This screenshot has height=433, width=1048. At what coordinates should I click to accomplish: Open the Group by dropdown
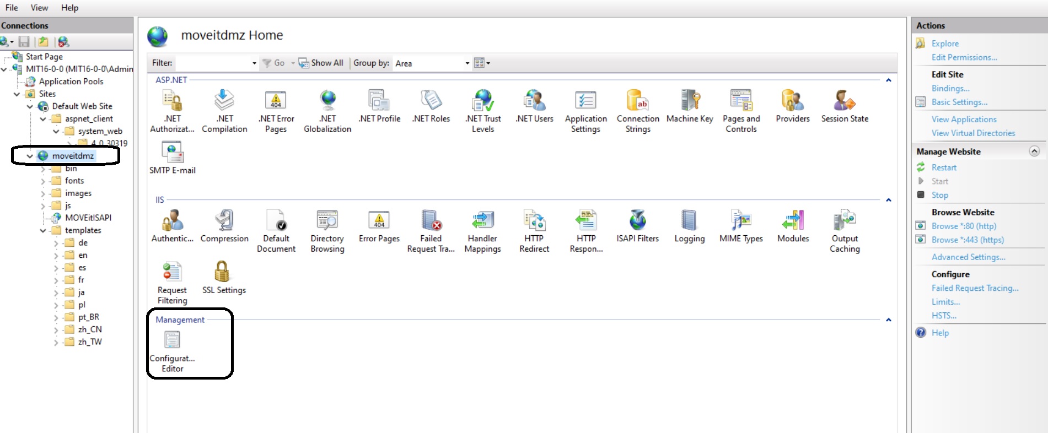tap(467, 63)
